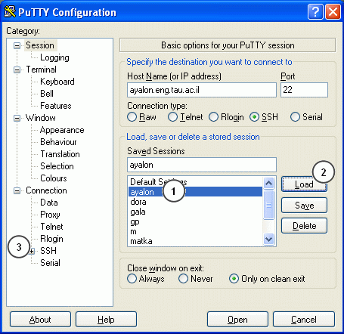344x334 pixels.
Task: Click the title bar help question-mark button
Action: click(x=315, y=12)
